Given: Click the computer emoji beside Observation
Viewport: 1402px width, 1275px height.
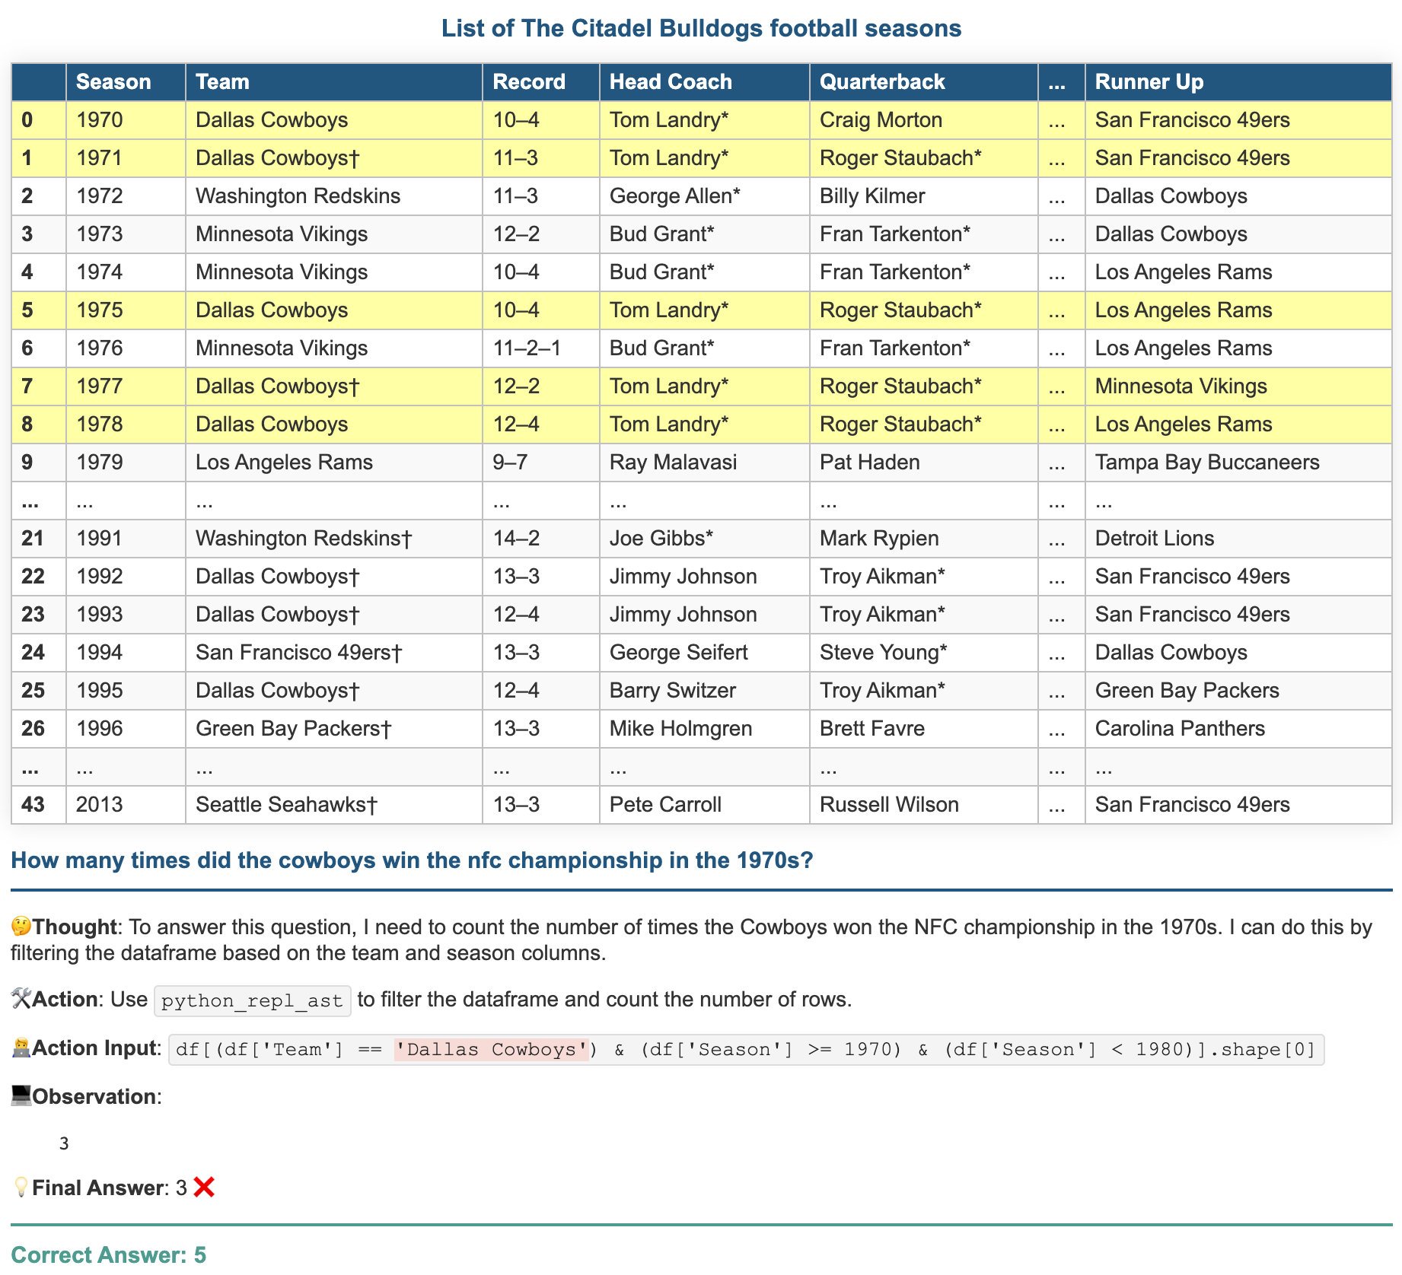Looking at the screenshot, I should (21, 1096).
